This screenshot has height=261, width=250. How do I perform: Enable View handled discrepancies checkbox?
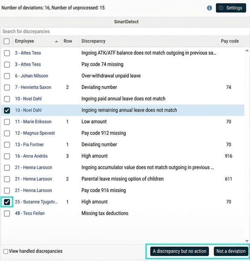[6, 252]
